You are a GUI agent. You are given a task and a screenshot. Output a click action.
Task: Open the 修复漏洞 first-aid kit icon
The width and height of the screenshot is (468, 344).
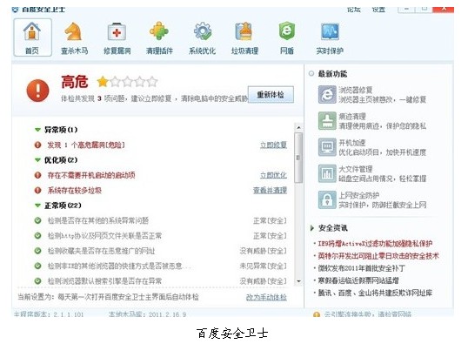(x=117, y=31)
